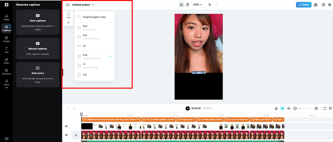Fit timeline to screen icon
The image size is (333, 142).
325,108
